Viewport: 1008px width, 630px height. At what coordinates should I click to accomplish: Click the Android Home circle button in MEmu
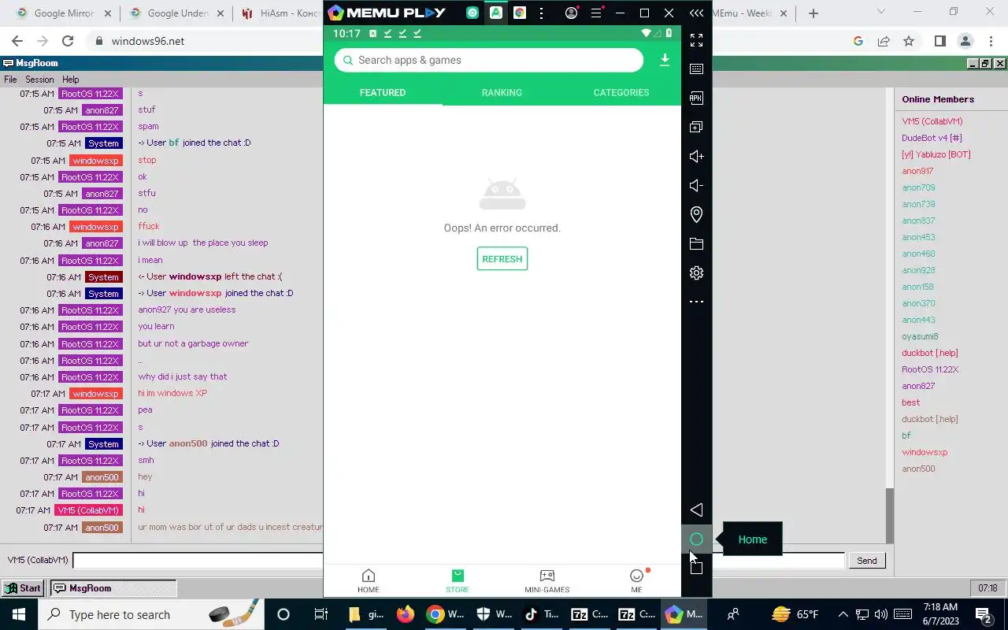coord(696,539)
